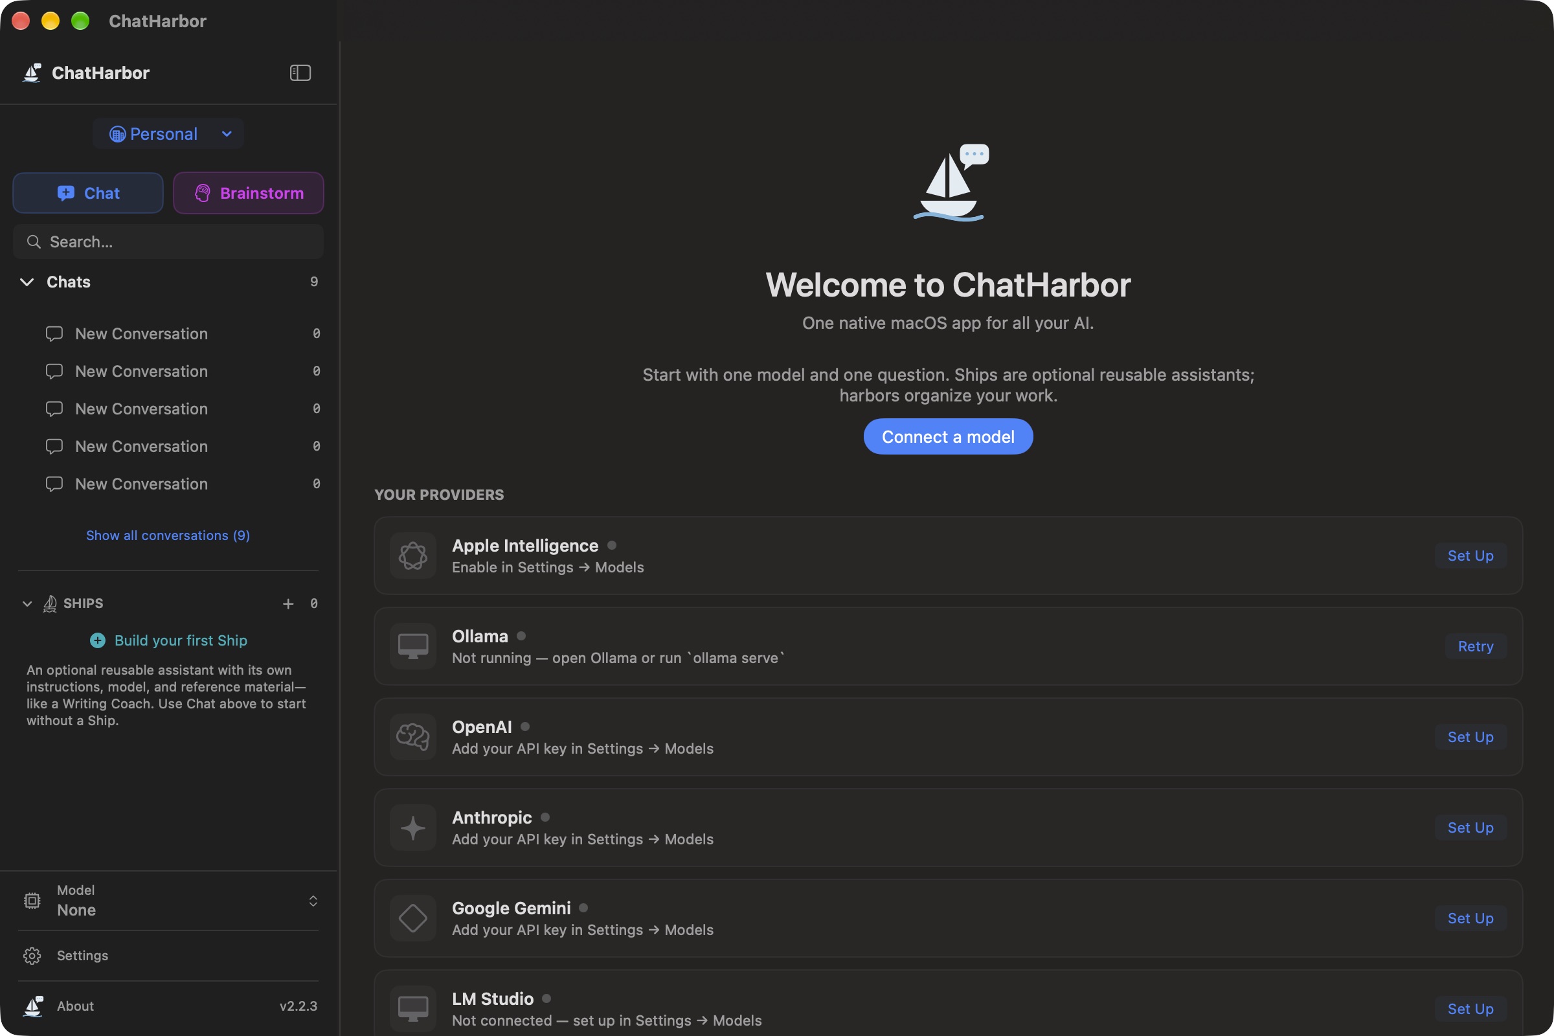Click the search magnifier icon
This screenshot has width=1554, height=1036.
(34, 242)
